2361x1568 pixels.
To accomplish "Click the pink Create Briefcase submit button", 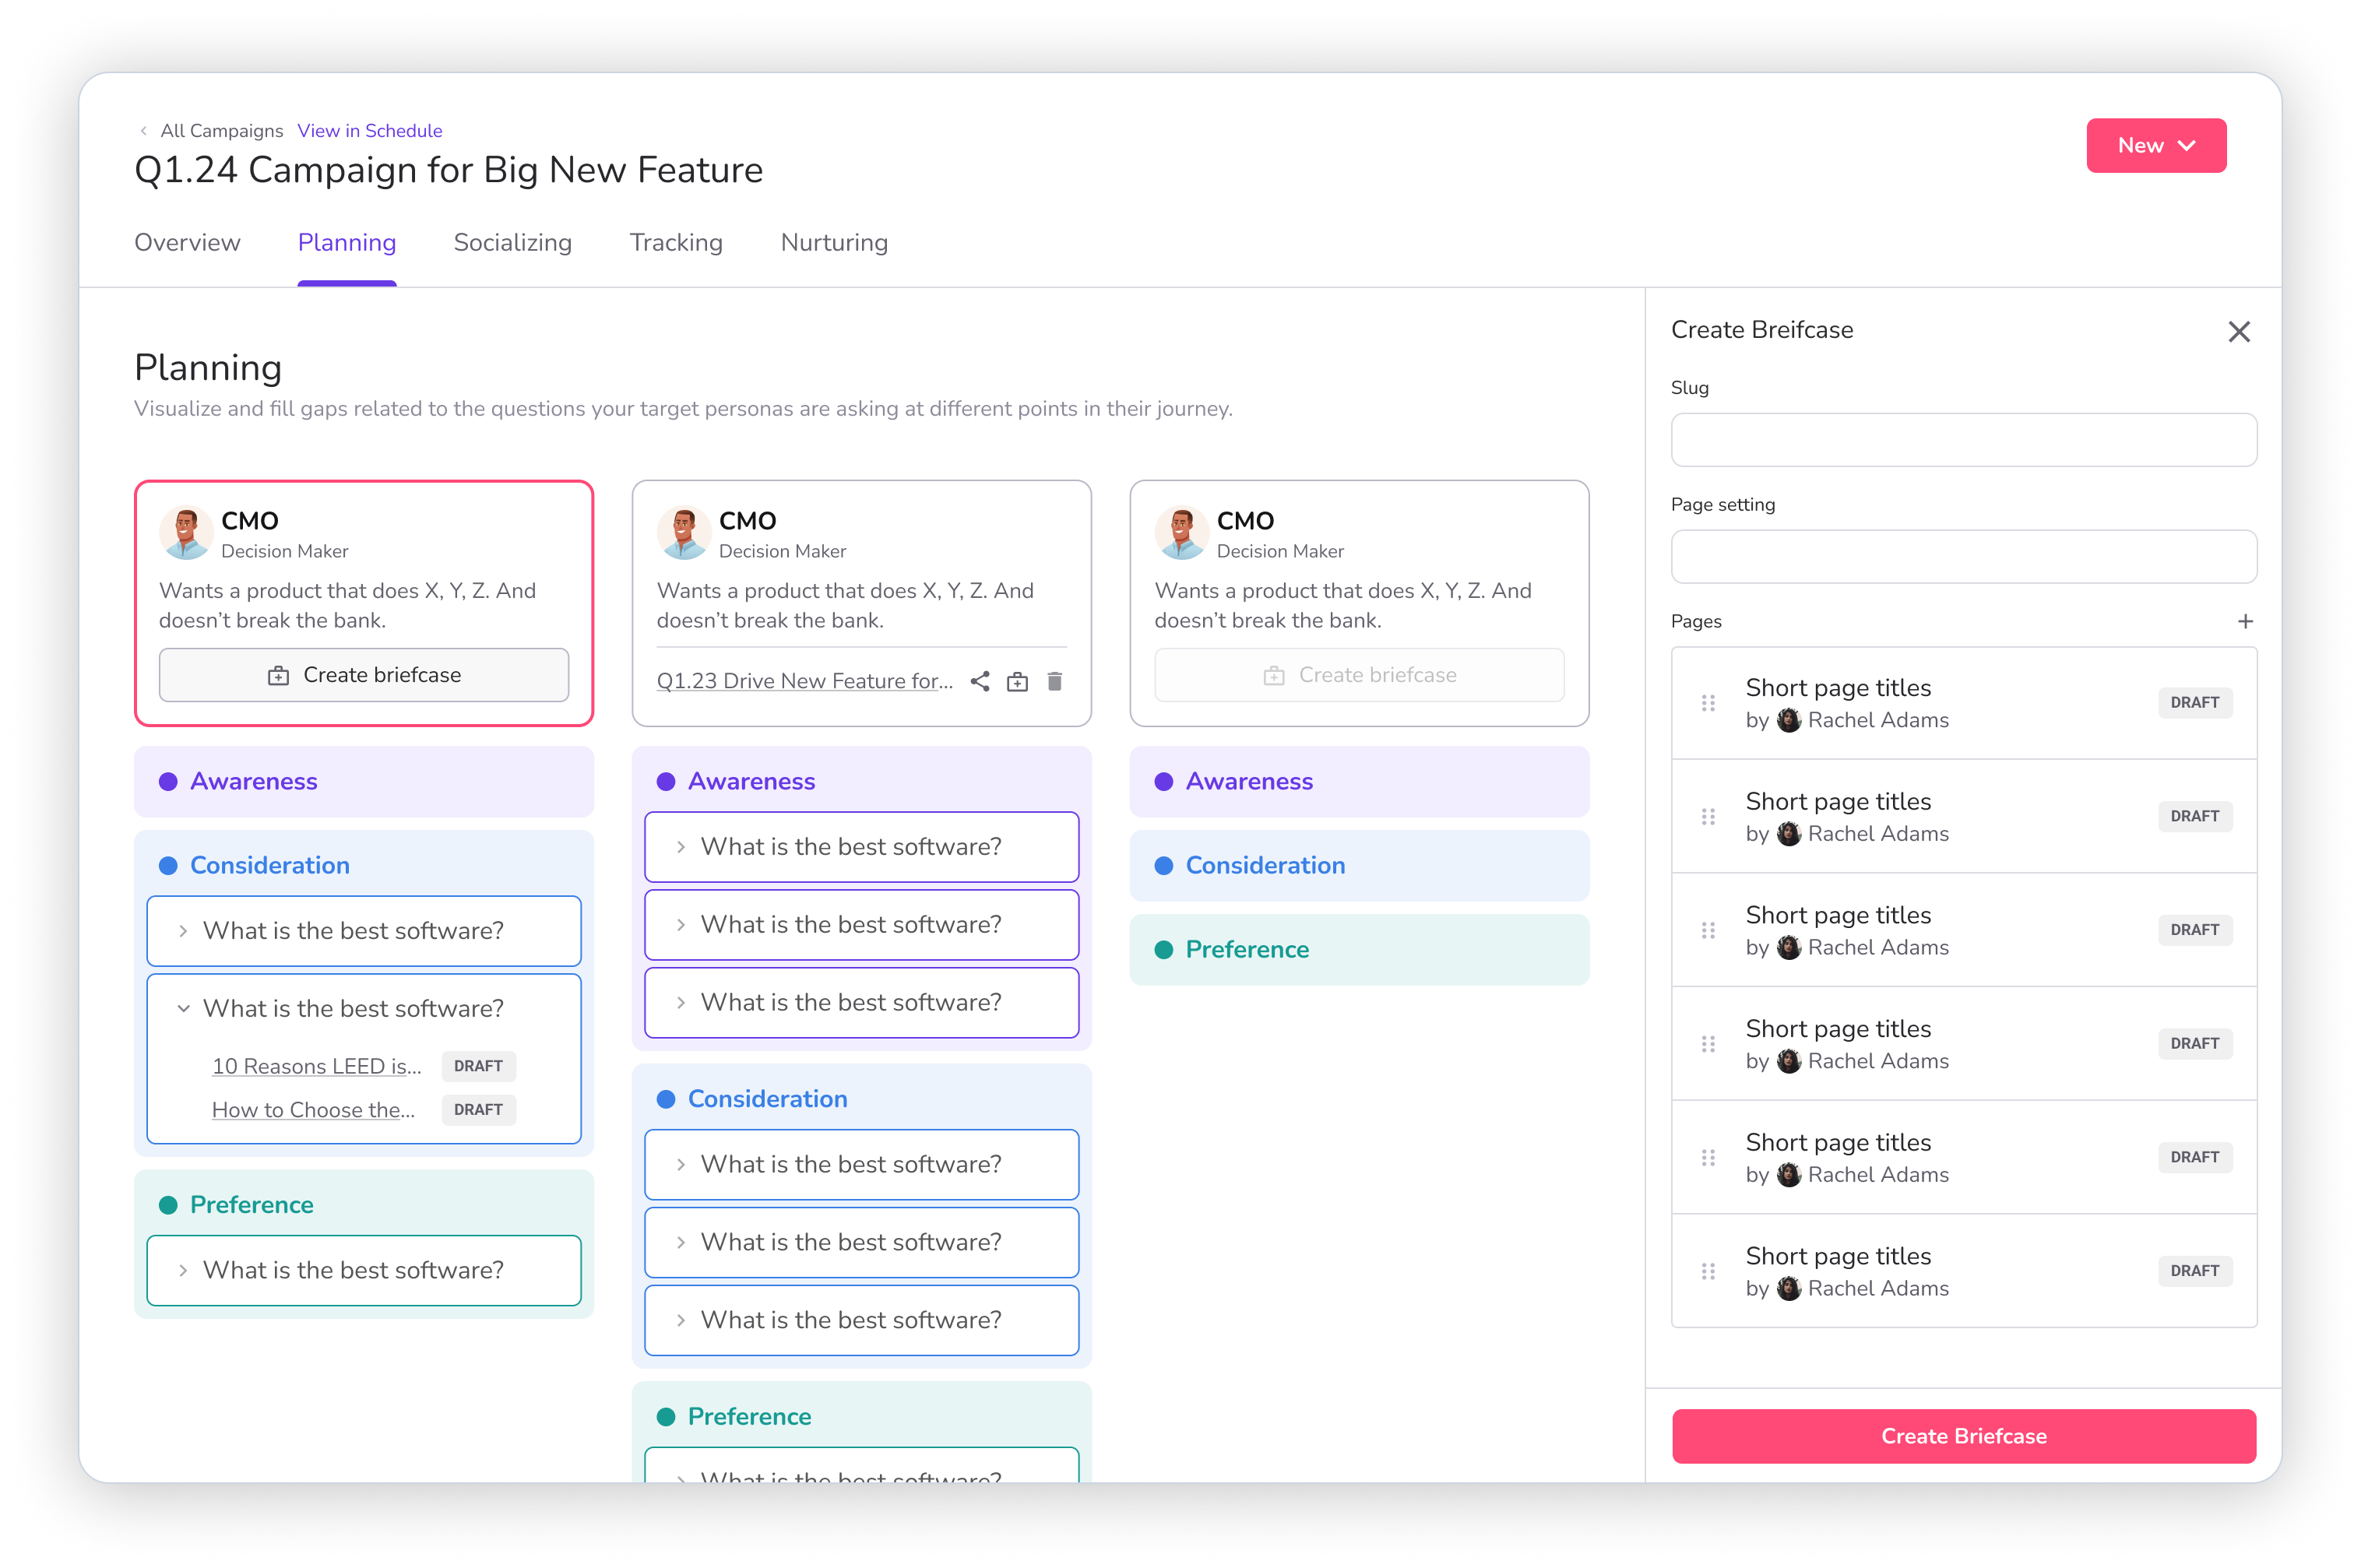I will tap(1963, 1436).
